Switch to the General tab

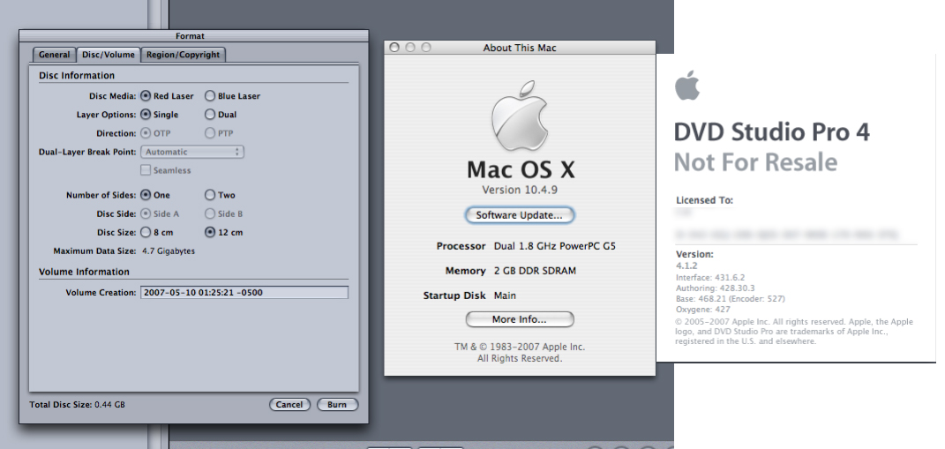pyautogui.click(x=54, y=55)
